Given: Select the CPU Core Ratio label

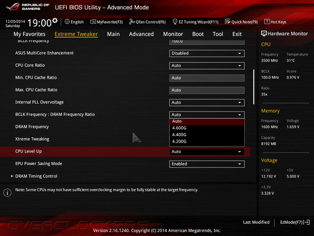Looking at the screenshot, I should point(30,65).
